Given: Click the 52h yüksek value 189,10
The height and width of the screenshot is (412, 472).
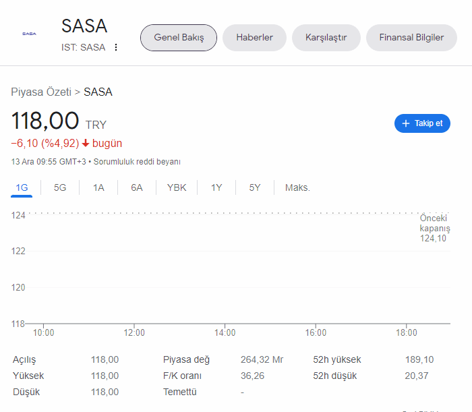Looking at the screenshot, I should pyautogui.click(x=419, y=359).
